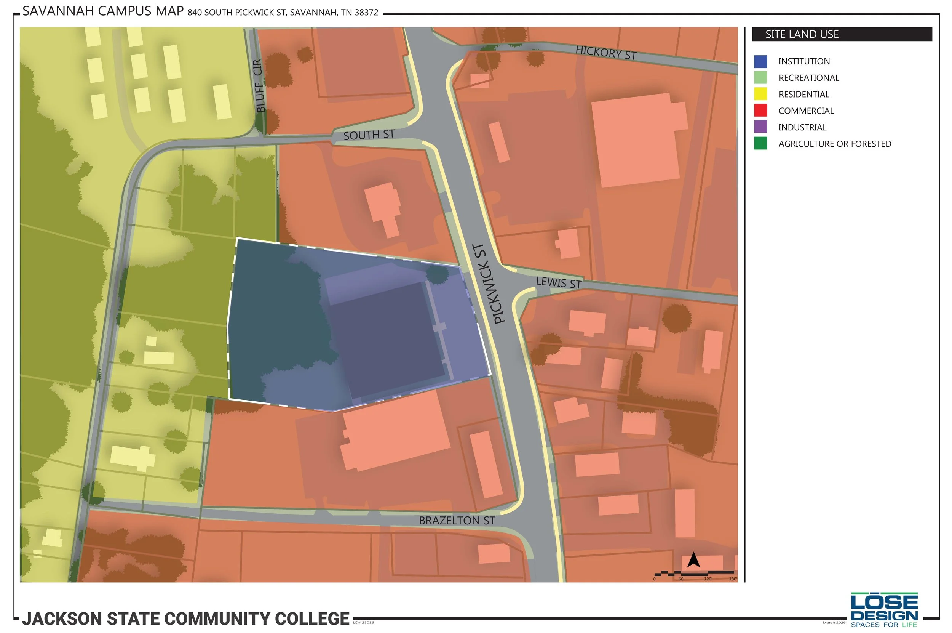Click the Lose Design logo
The height and width of the screenshot is (633, 952).
tap(884, 610)
